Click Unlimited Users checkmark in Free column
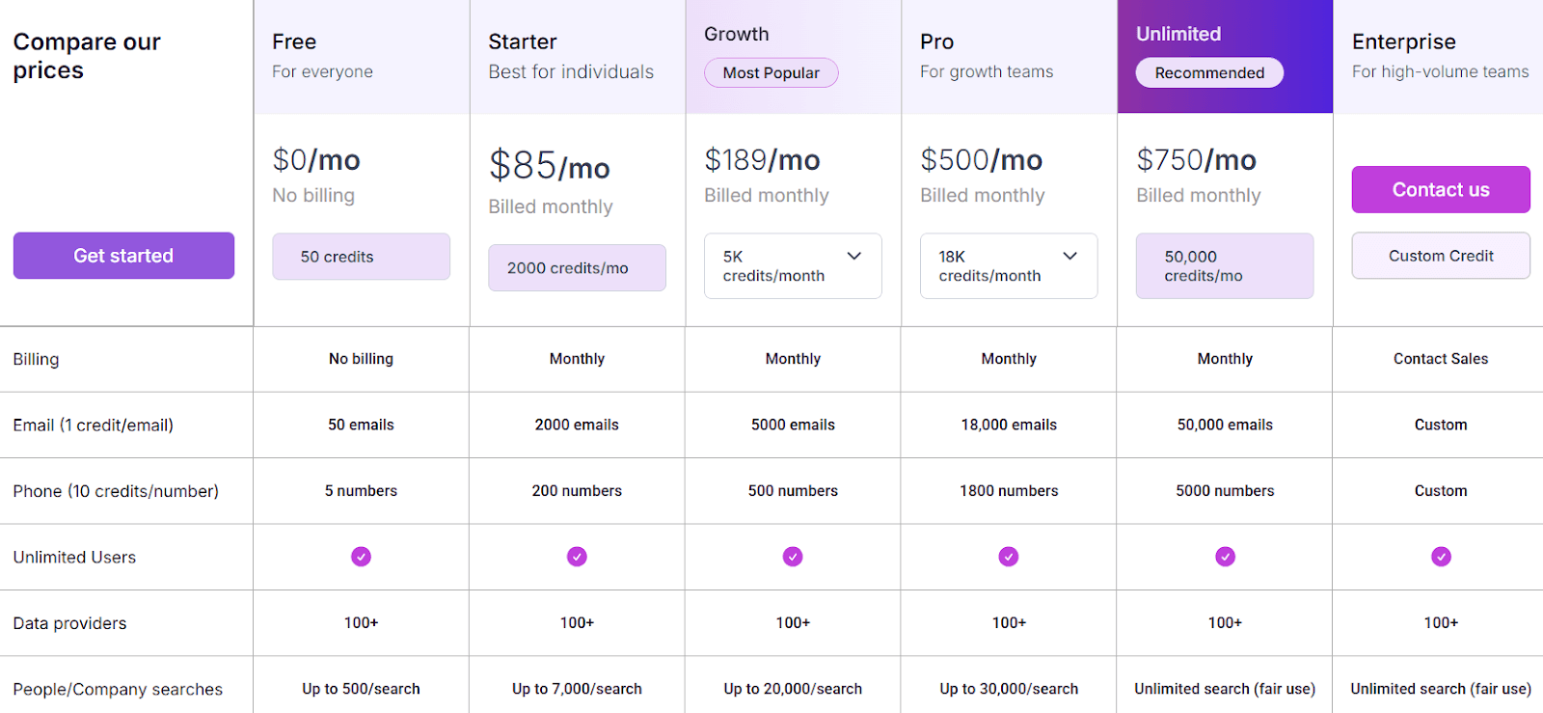The height and width of the screenshot is (713, 1543). click(361, 557)
